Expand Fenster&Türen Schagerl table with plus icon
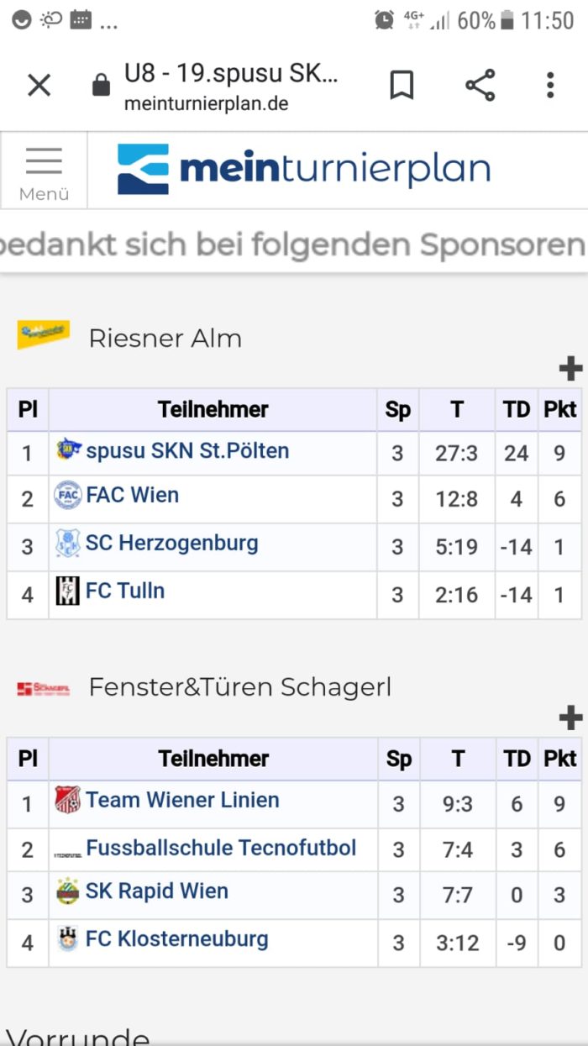588x1046 pixels. point(570,717)
